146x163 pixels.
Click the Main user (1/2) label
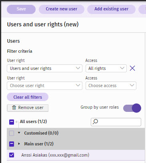pos(39,144)
